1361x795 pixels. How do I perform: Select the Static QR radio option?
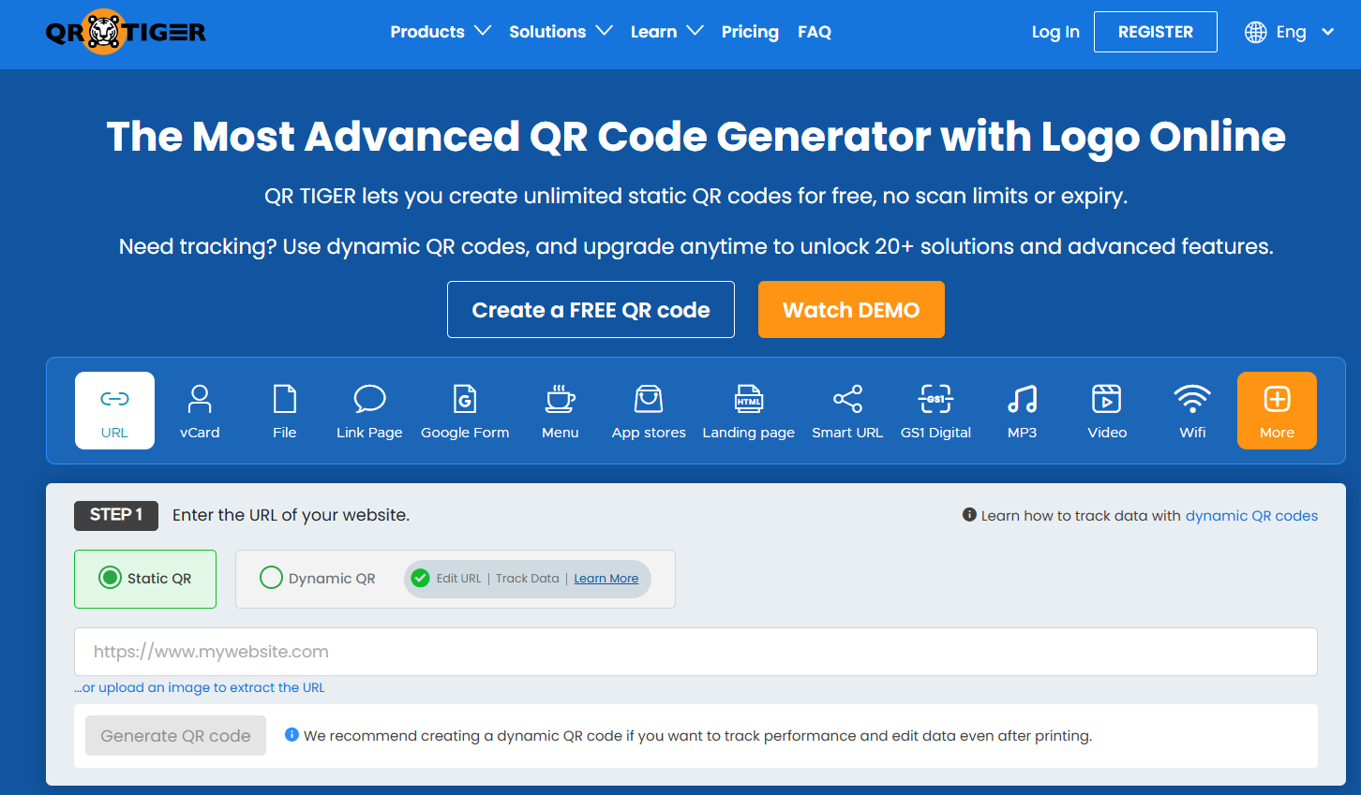(x=111, y=578)
